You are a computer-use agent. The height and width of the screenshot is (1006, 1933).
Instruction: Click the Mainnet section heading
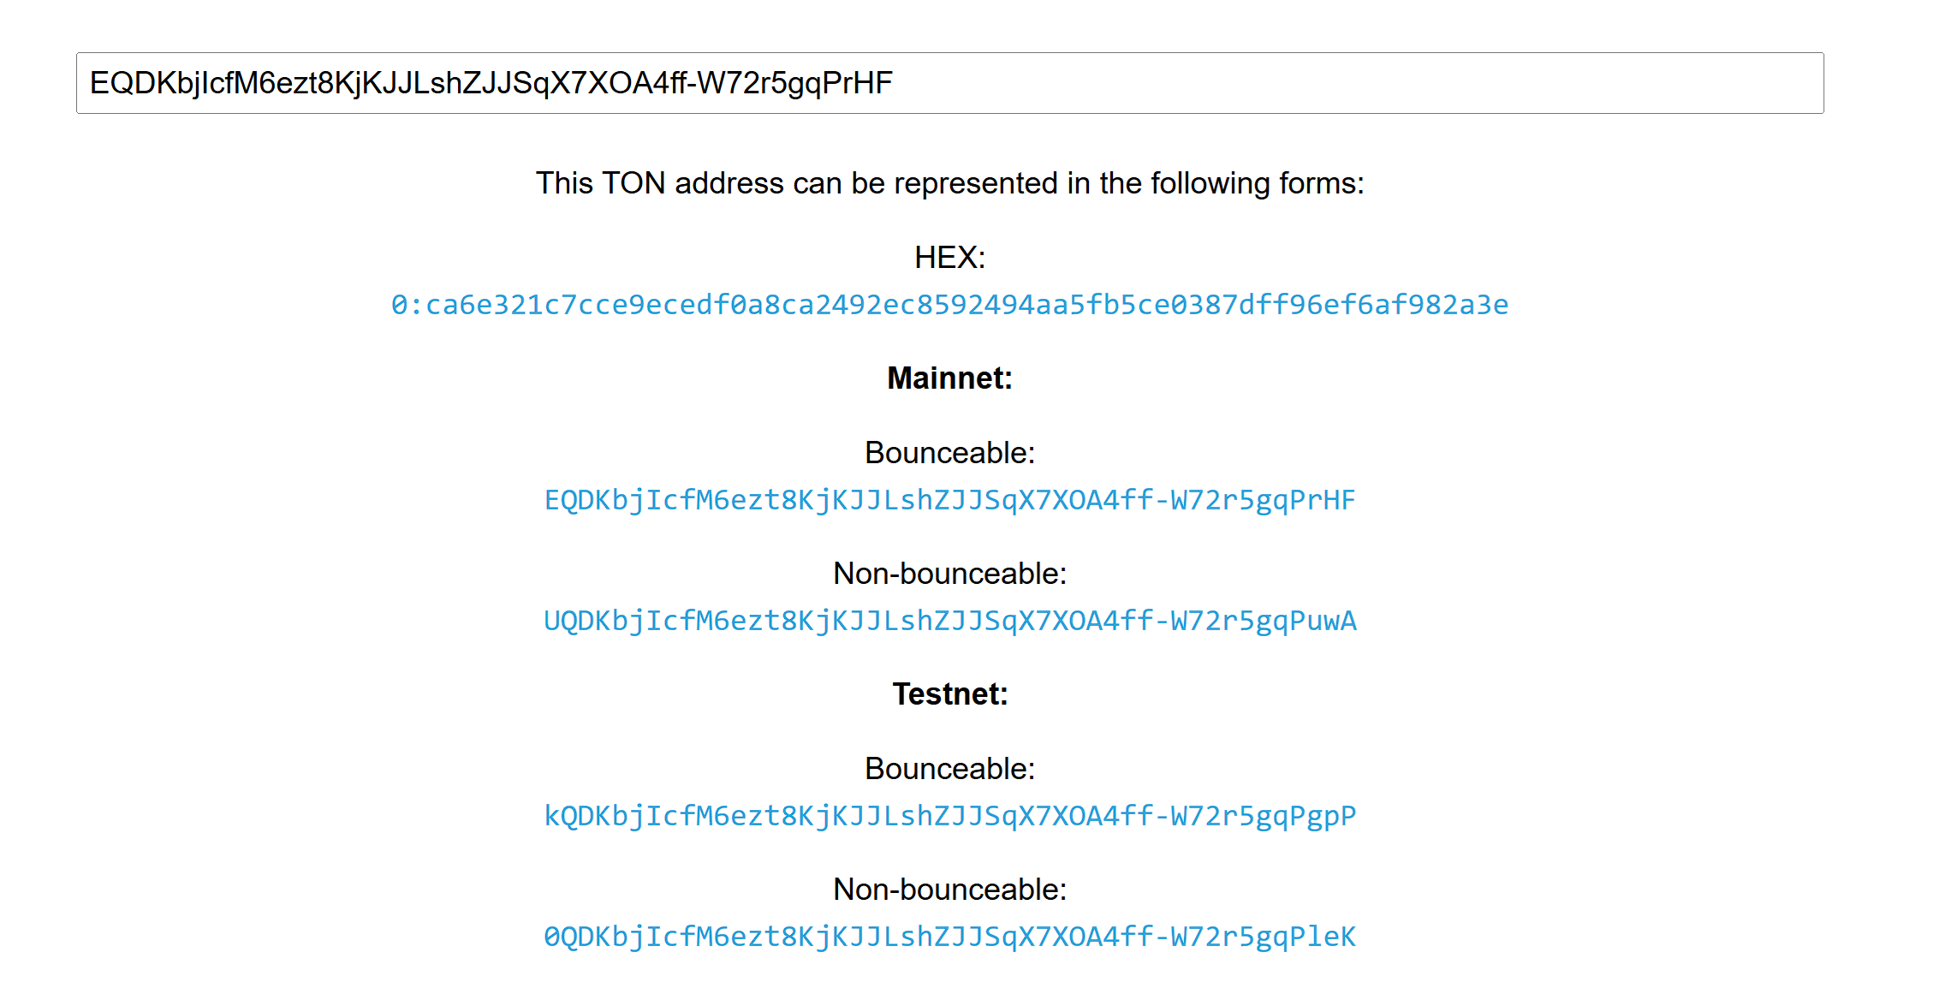click(x=949, y=378)
